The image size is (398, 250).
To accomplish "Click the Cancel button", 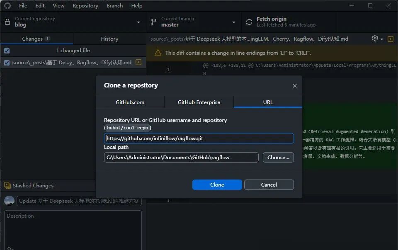I will [x=269, y=184].
